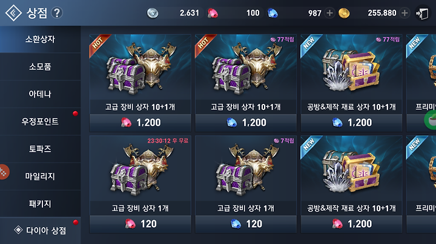The width and height of the screenshot is (436, 244).
Task: Tap the silver coin currency icon
Action: coord(153,13)
